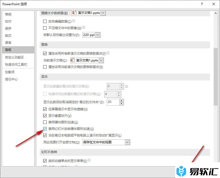Open 信任中心 category
The image size is (220, 178).
[11, 79]
